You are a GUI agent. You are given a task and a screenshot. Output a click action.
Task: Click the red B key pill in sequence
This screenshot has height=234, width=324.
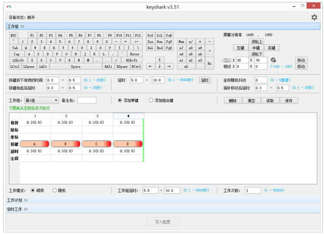[66, 144]
